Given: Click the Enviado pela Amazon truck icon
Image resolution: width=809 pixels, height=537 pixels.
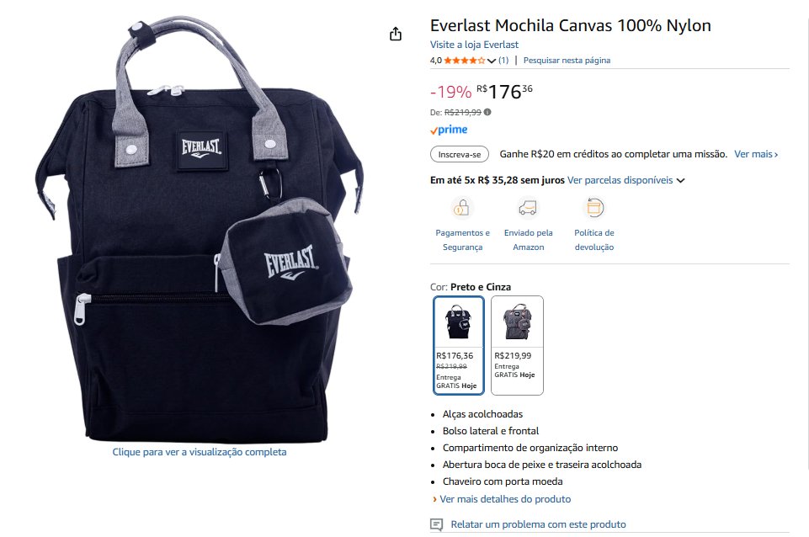Looking at the screenshot, I should [x=528, y=207].
